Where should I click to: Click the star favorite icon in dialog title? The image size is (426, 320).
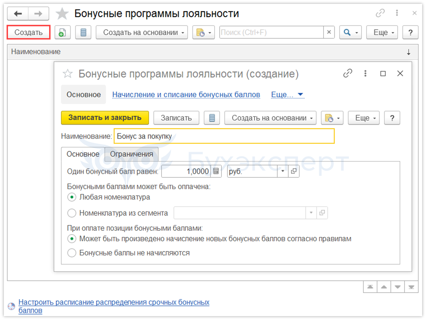click(x=68, y=74)
